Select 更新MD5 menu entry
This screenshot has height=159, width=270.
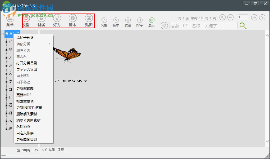(33, 95)
